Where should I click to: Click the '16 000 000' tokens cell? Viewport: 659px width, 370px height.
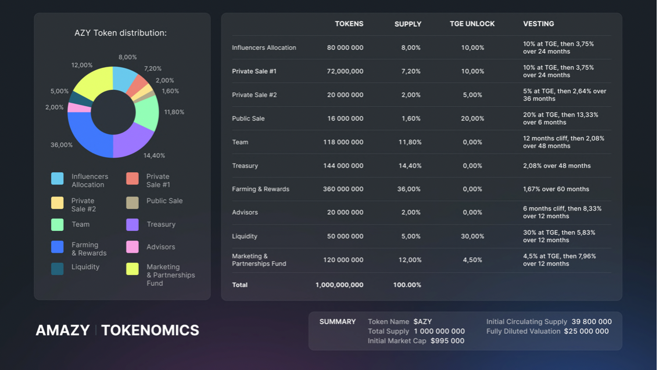click(x=345, y=118)
